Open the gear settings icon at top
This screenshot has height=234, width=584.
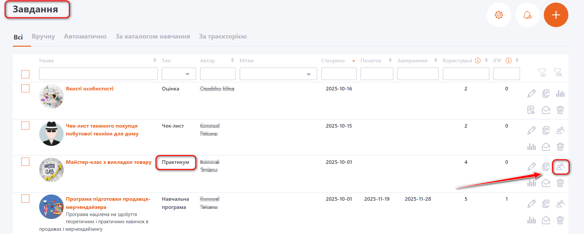pyautogui.click(x=499, y=15)
